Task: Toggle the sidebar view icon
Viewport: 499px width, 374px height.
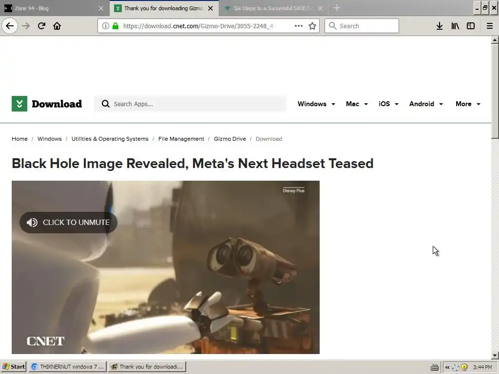Action: coord(471,26)
